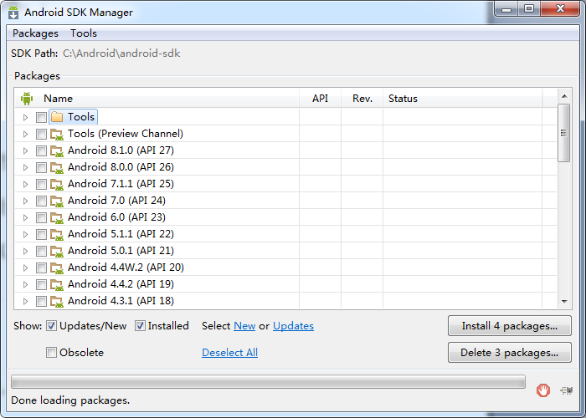The image size is (586, 418).
Task: Click the Android 6.0 (API 23) package icon
Action: 57,218
